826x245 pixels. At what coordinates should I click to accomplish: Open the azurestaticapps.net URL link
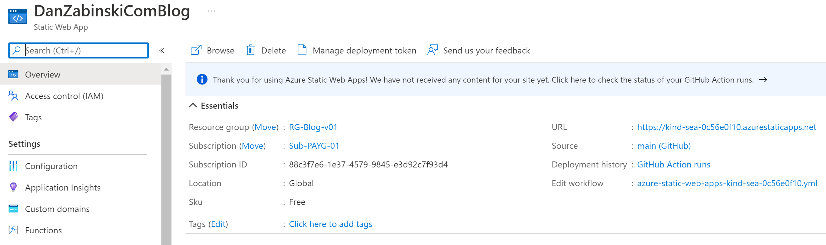(727, 127)
